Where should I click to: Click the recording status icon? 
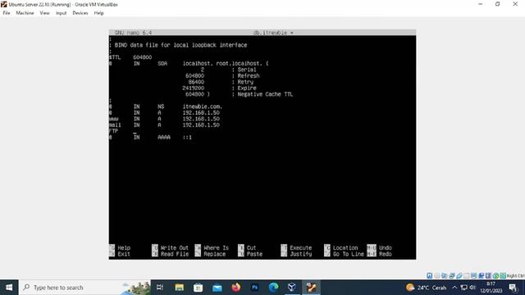point(482,275)
